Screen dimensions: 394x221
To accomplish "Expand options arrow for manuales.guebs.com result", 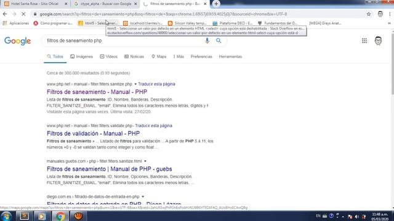I will click(145, 161).
